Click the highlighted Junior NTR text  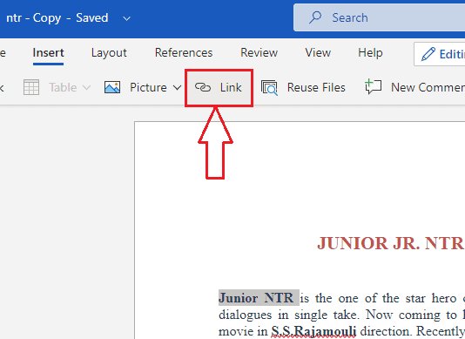click(259, 297)
